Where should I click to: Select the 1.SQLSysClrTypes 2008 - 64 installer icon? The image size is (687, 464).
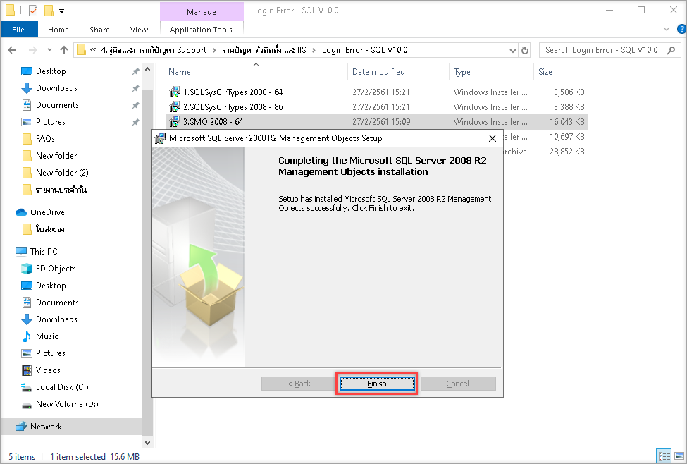(175, 92)
